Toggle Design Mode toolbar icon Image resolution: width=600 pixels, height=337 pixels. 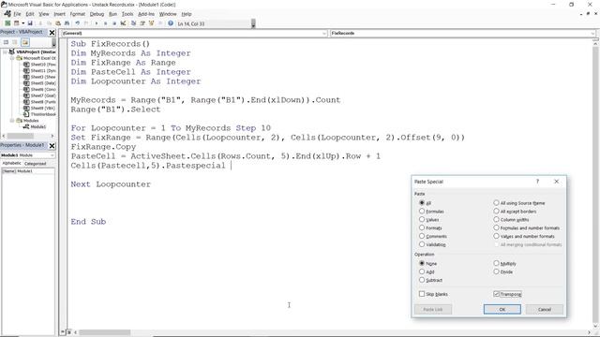click(x=123, y=23)
